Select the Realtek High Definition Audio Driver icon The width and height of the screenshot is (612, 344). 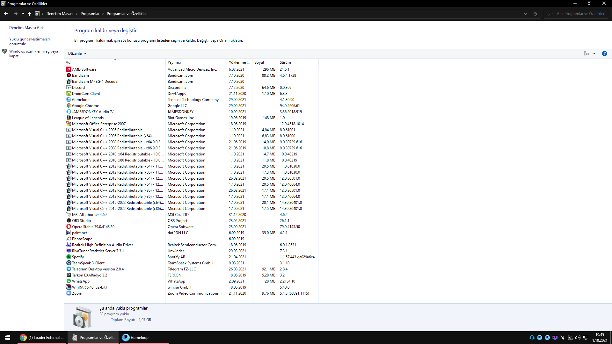point(69,245)
